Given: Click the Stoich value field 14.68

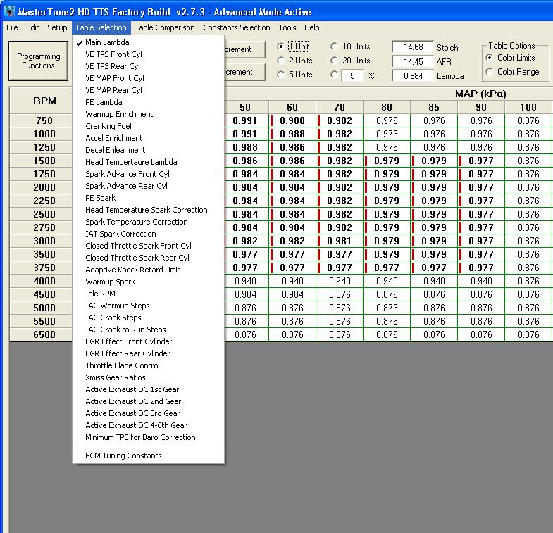Looking at the screenshot, I should [x=413, y=47].
